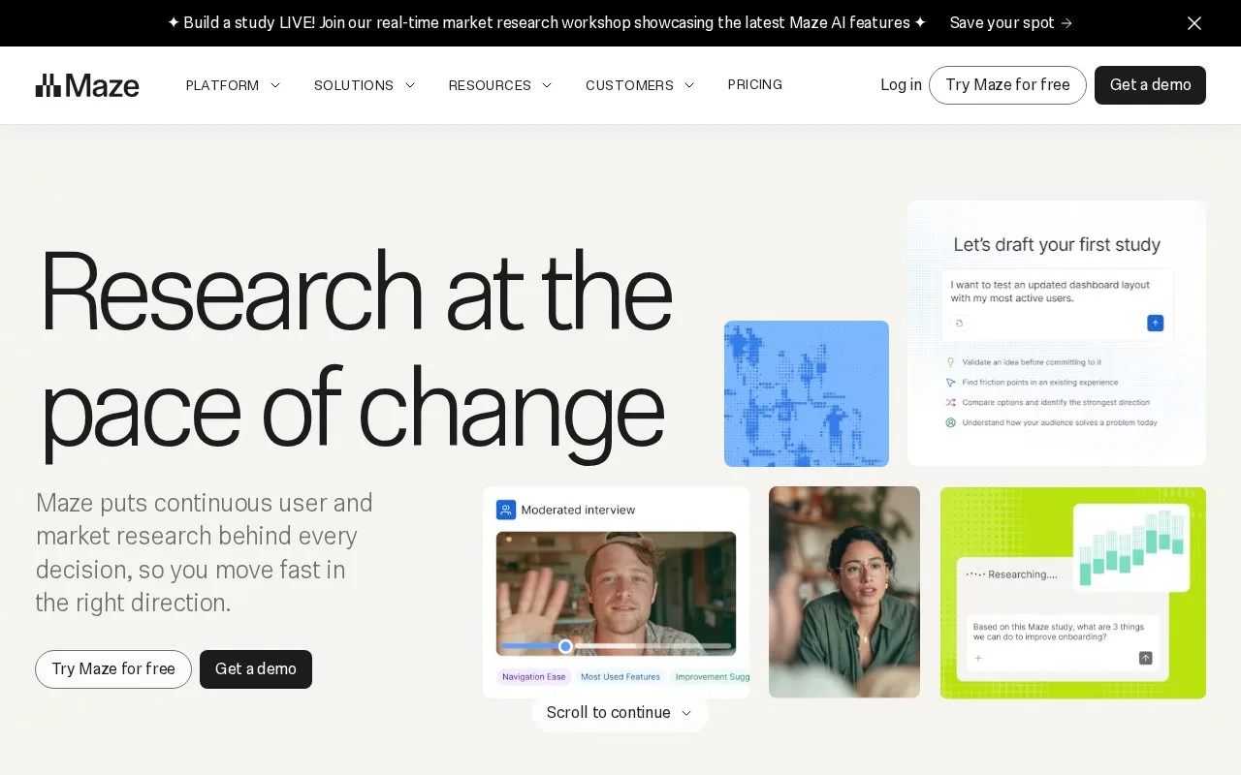Expand the Resources menu chevron
This screenshot has height=775, width=1241.
(547, 85)
